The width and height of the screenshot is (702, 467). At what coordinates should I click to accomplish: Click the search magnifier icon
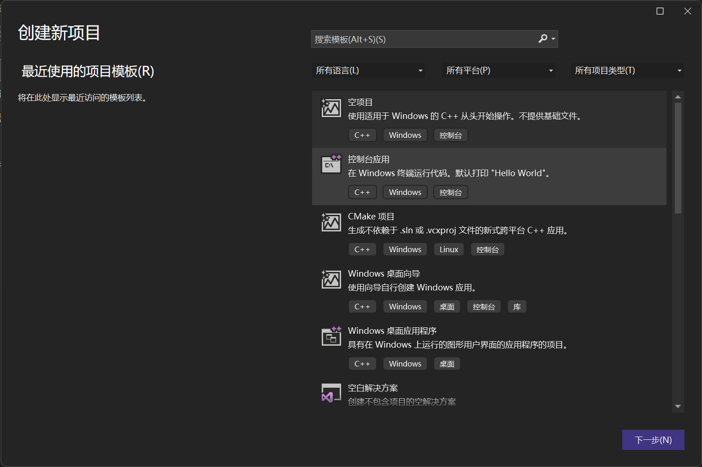543,39
